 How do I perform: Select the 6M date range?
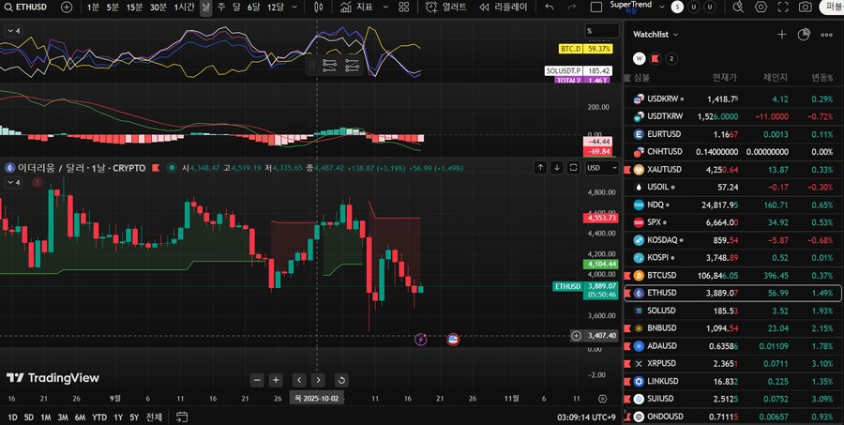(79, 417)
